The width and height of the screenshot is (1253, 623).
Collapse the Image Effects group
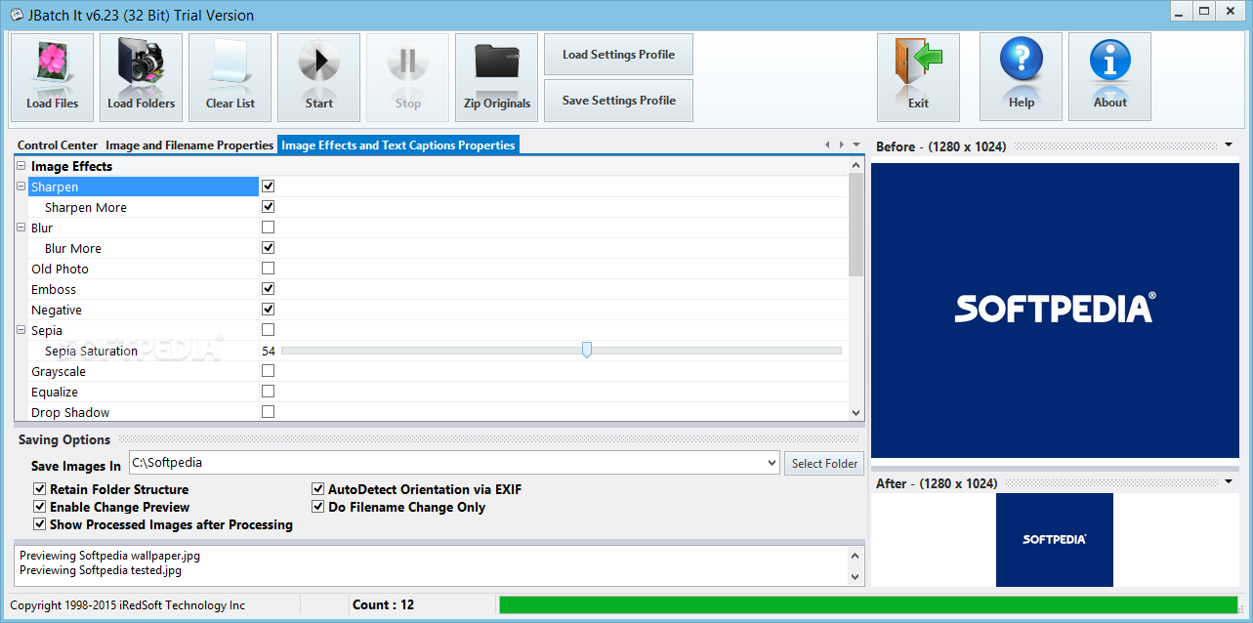point(21,166)
